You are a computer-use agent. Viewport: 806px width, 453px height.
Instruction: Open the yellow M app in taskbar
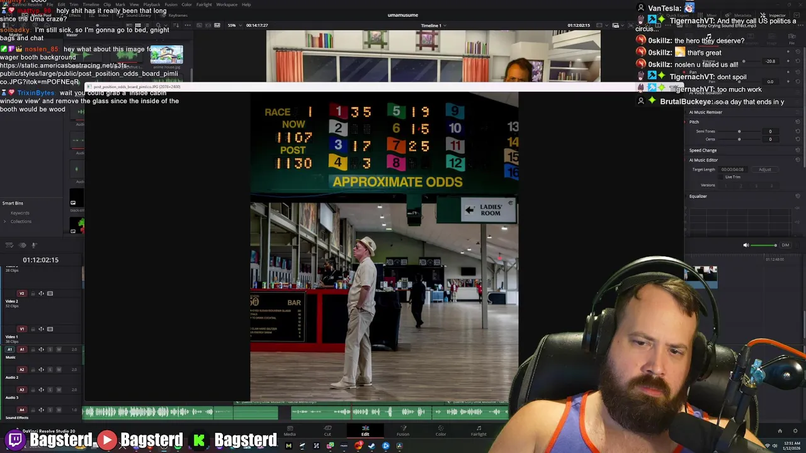tap(288, 445)
